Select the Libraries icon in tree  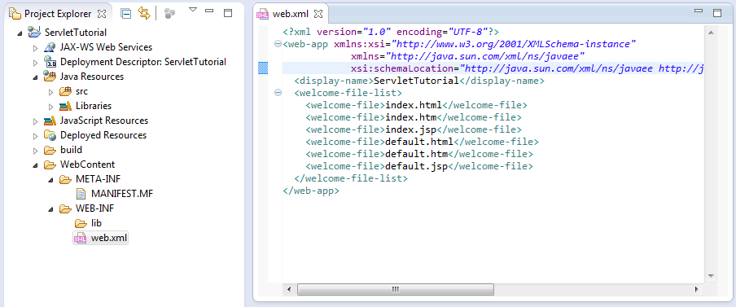coord(65,106)
